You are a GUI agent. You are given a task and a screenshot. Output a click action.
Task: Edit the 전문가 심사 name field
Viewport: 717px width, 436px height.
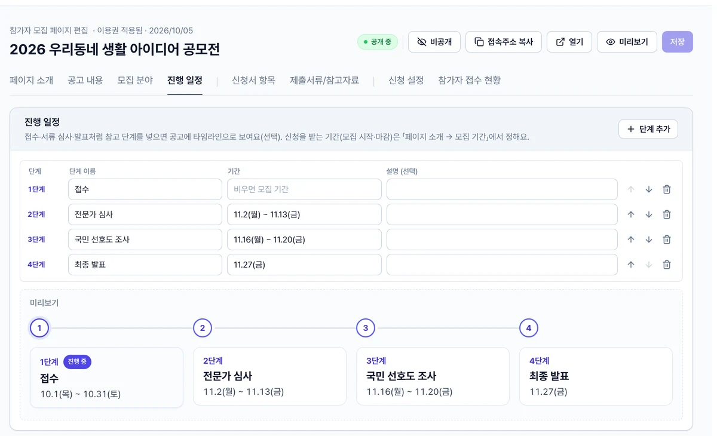pyautogui.click(x=145, y=214)
